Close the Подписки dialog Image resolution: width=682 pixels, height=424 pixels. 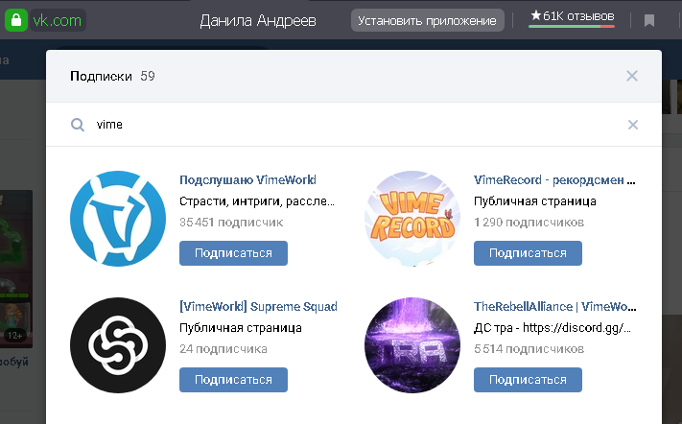(632, 76)
